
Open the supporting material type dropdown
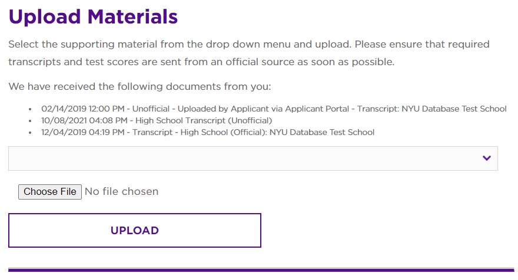[x=253, y=158]
